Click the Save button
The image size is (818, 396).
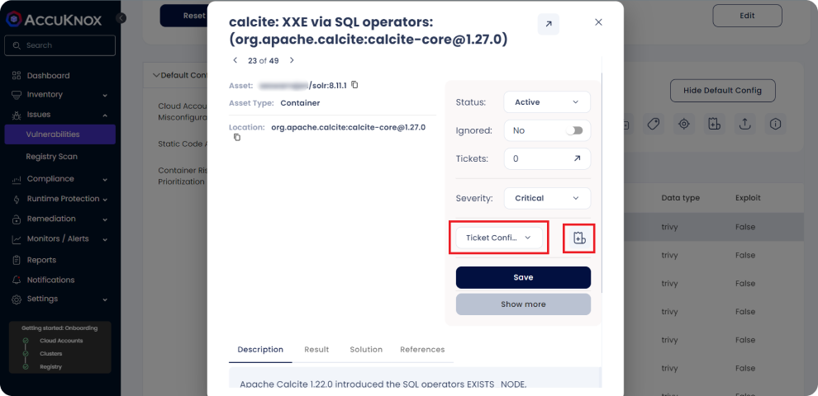(x=523, y=277)
